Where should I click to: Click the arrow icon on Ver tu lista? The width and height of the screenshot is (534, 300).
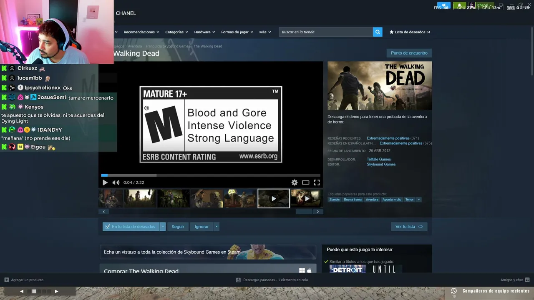[421, 227]
